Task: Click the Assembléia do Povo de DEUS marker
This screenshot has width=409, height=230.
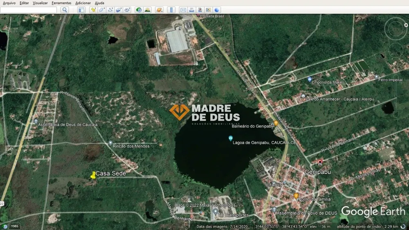Action: tap(274, 210)
